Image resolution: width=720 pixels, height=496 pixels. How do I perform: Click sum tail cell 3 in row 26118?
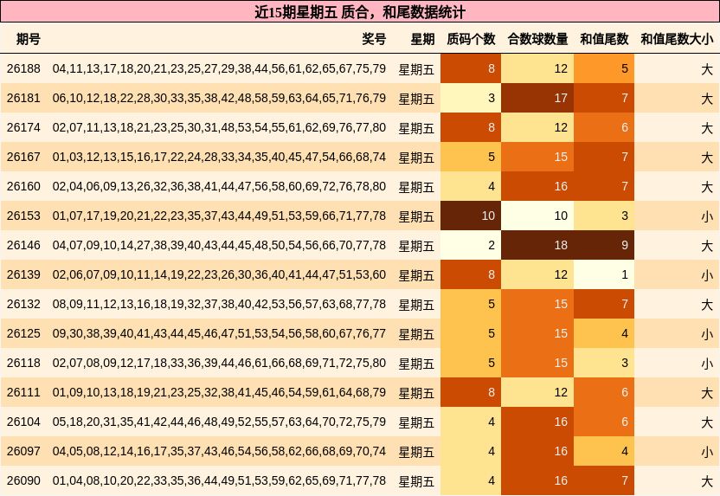click(604, 363)
